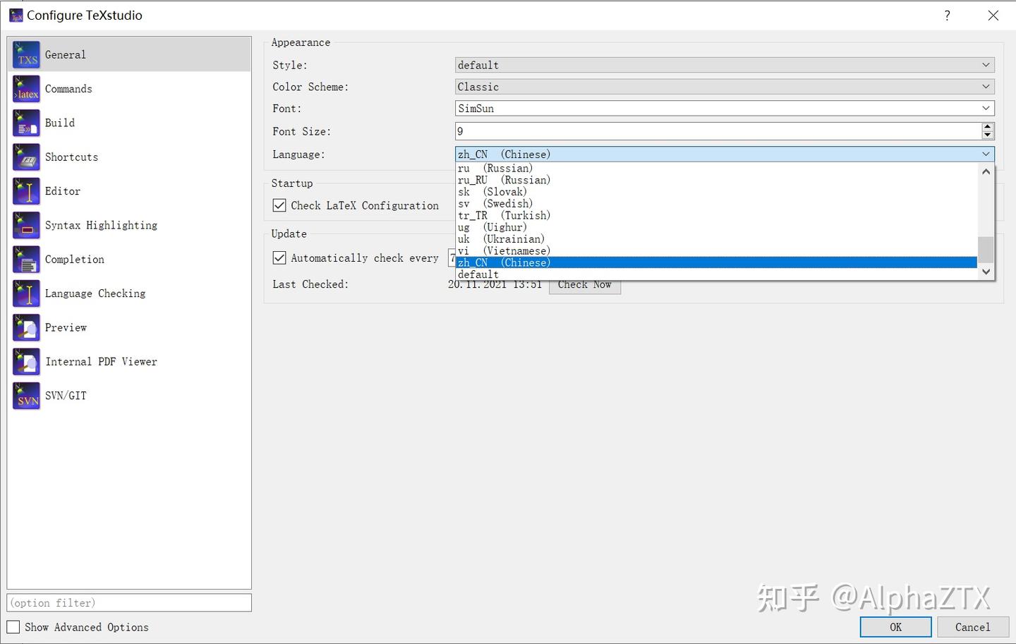Select the Editor settings icon
The width and height of the screenshot is (1016, 644).
tap(27, 191)
